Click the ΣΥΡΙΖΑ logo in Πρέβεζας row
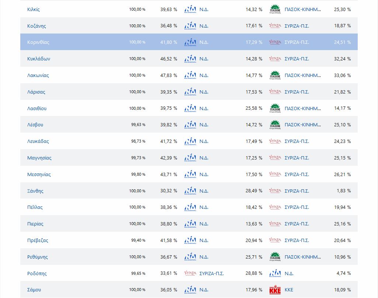378x298 pixels. 275,240
